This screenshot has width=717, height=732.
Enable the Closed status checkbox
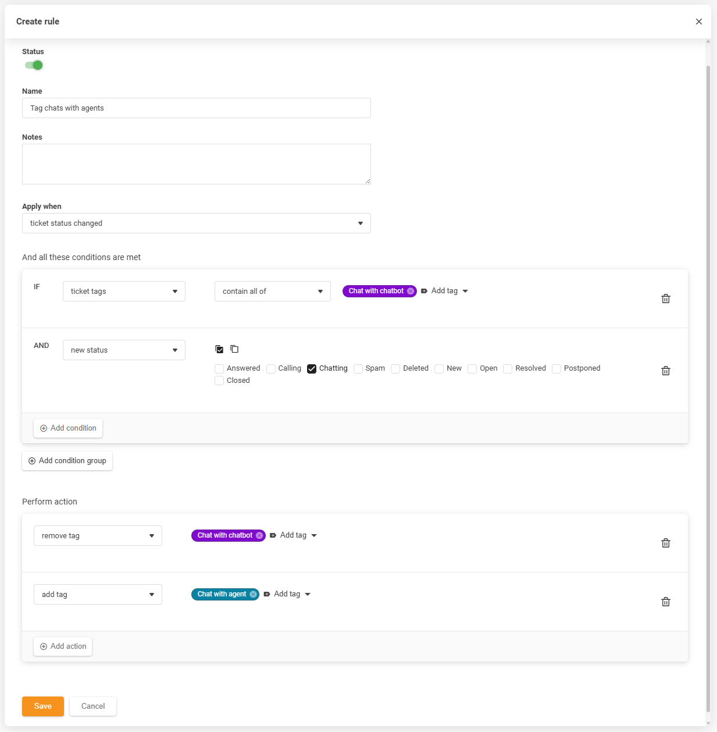click(x=219, y=381)
